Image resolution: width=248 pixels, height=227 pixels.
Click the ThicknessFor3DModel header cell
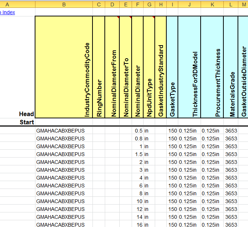click(x=189, y=67)
